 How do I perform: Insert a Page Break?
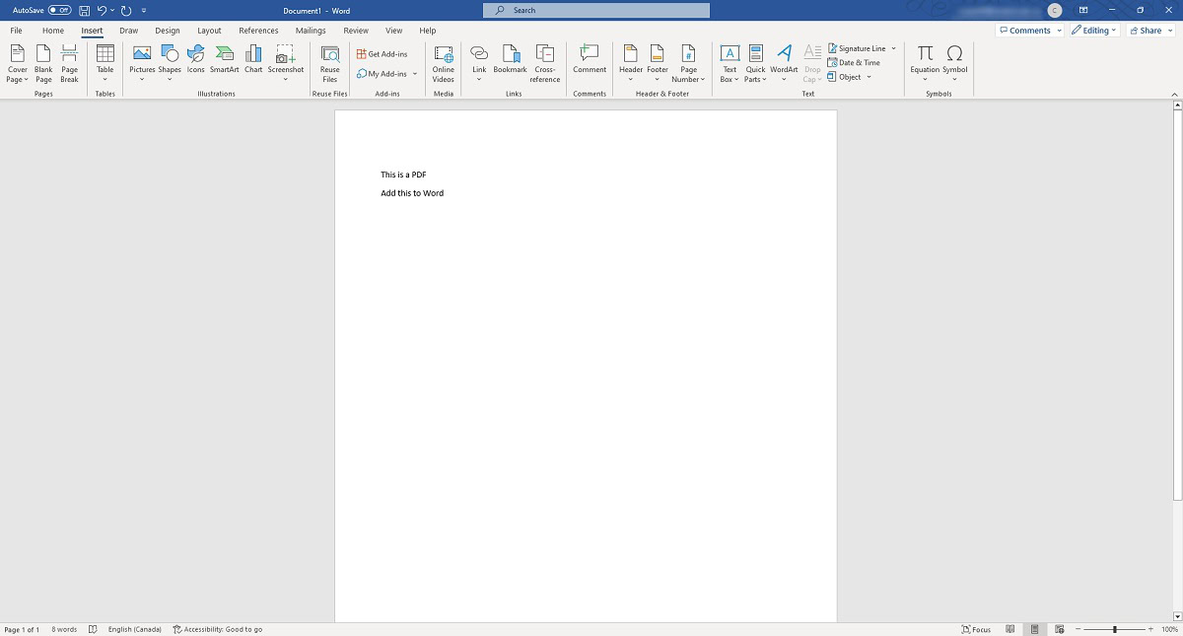coord(69,59)
